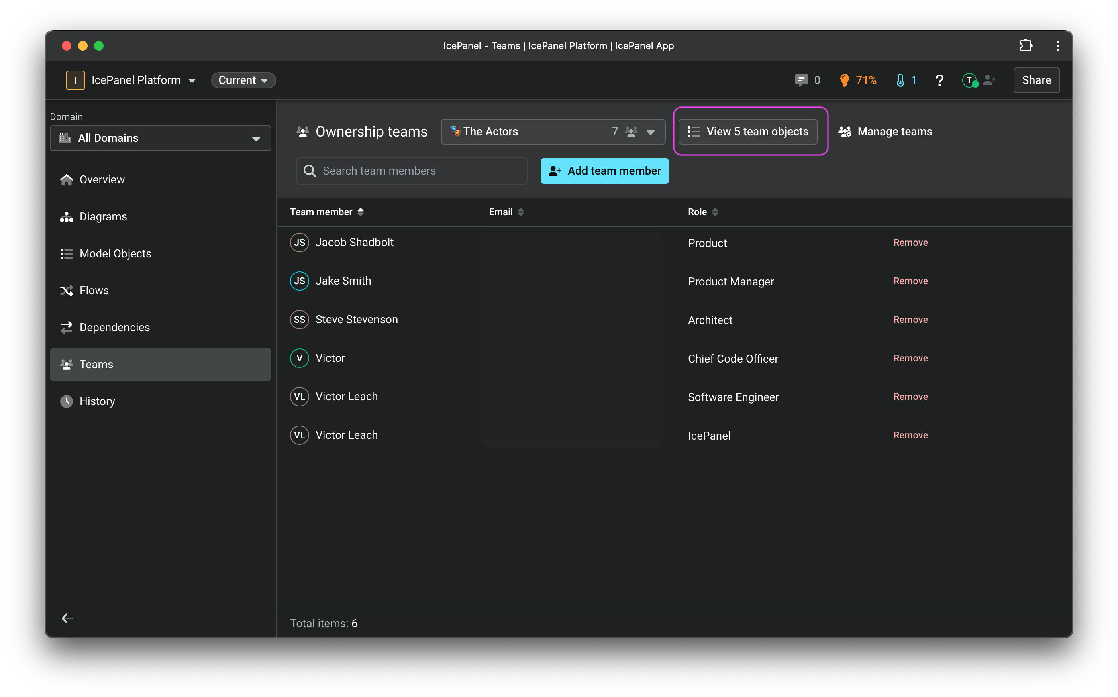The height and width of the screenshot is (697, 1118).
Task: Open the question mark help icon
Action: (x=939, y=80)
